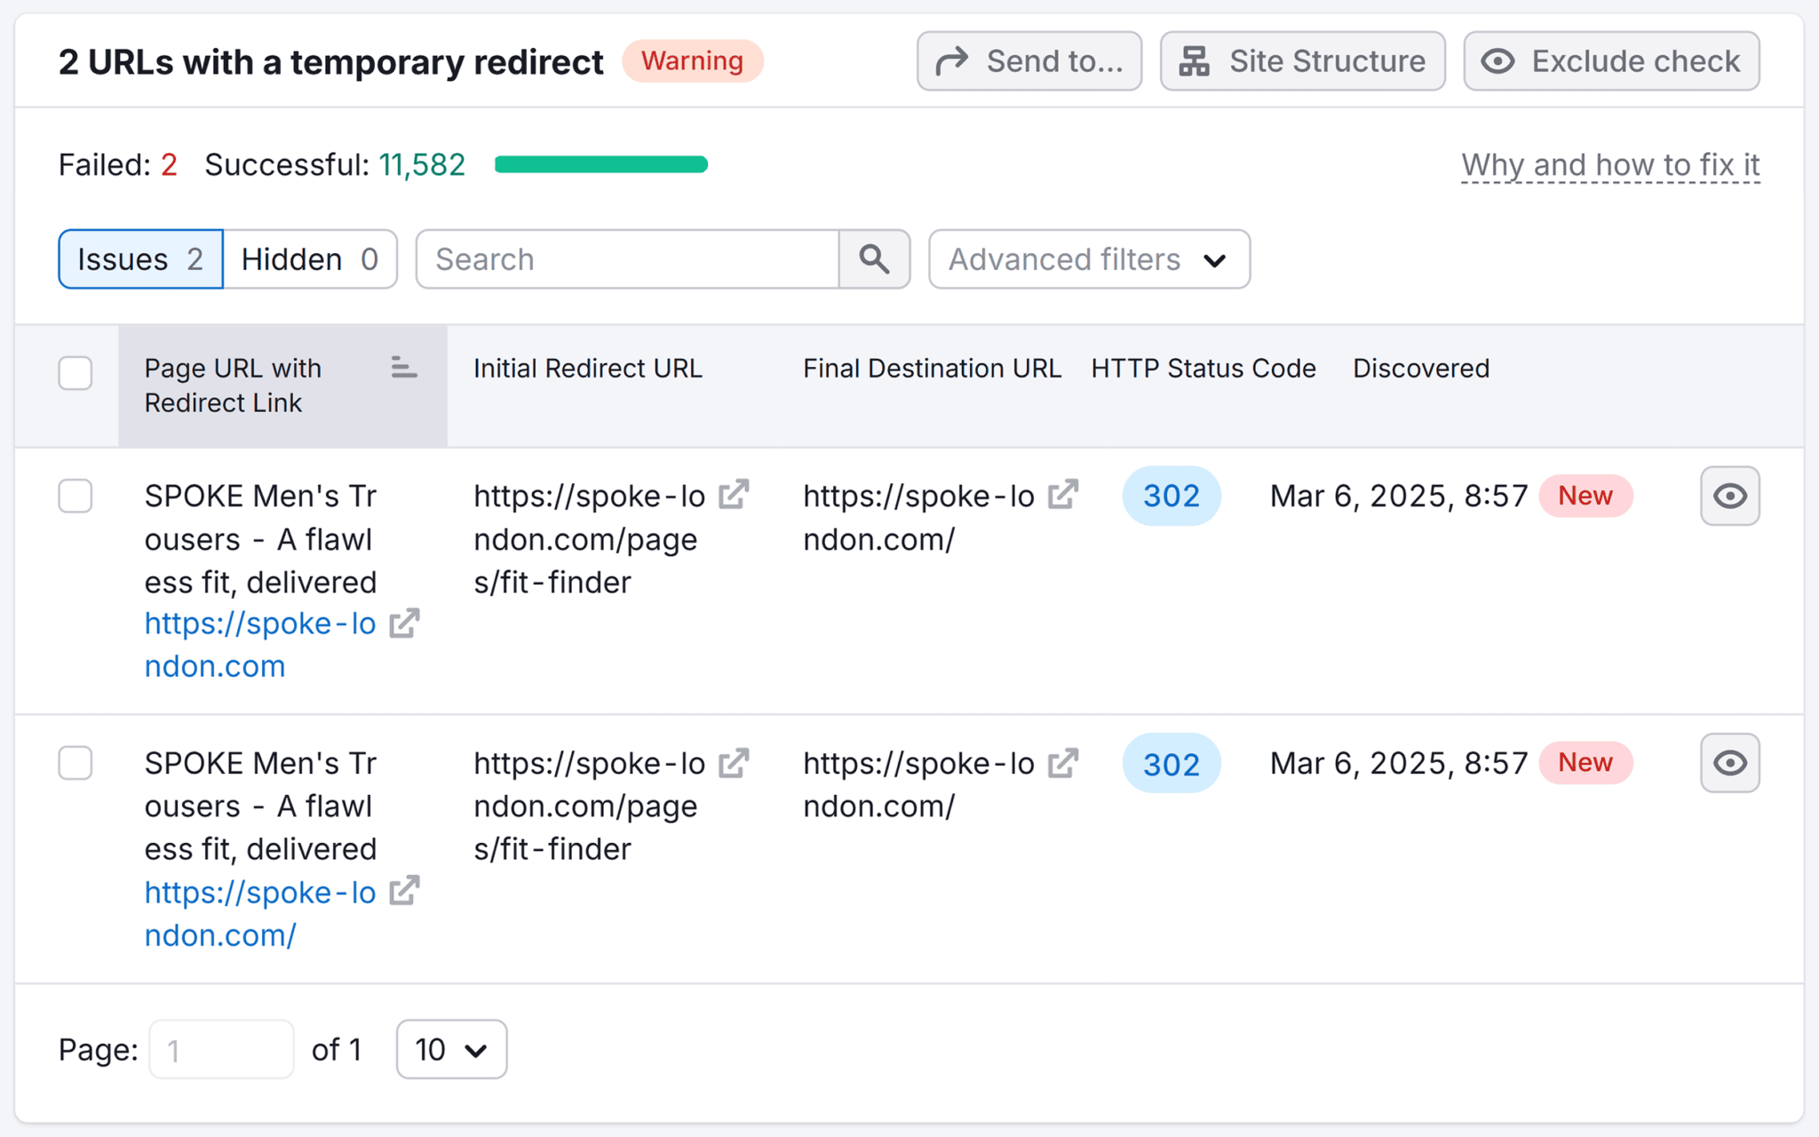Open the page size selector showing 10

[450, 1049]
